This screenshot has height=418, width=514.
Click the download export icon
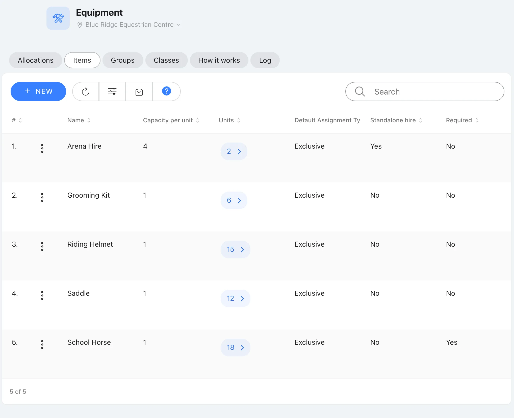coord(139,91)
